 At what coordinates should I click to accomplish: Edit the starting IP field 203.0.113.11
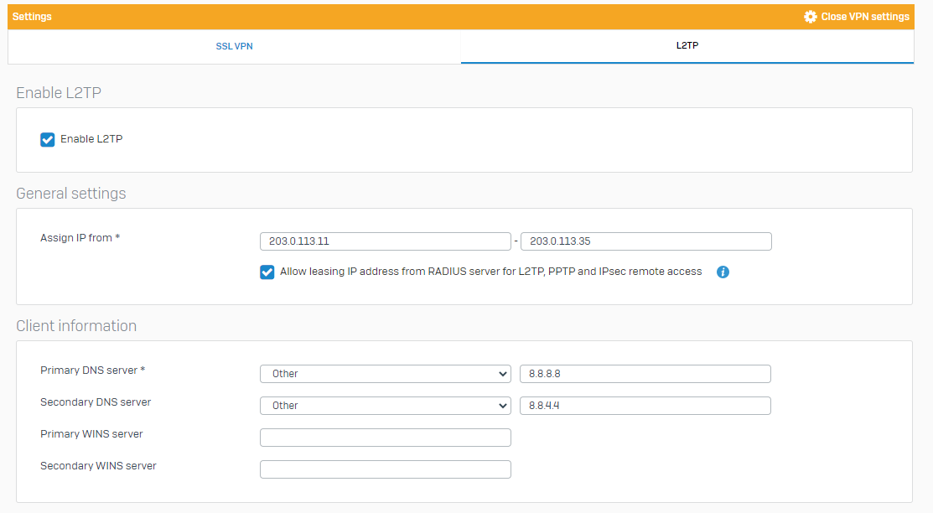click(385, 241)
